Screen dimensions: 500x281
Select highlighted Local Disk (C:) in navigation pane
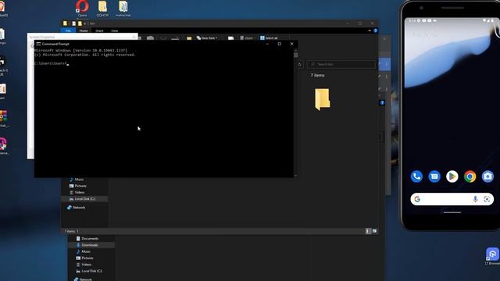84,199
